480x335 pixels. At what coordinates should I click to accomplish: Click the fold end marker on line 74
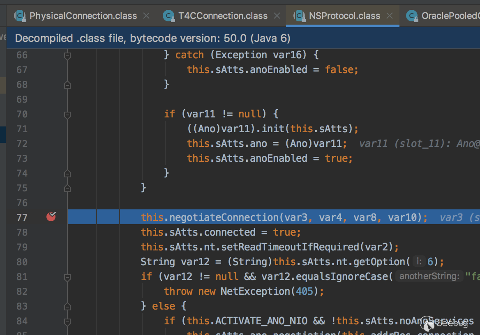coord(67,173)
